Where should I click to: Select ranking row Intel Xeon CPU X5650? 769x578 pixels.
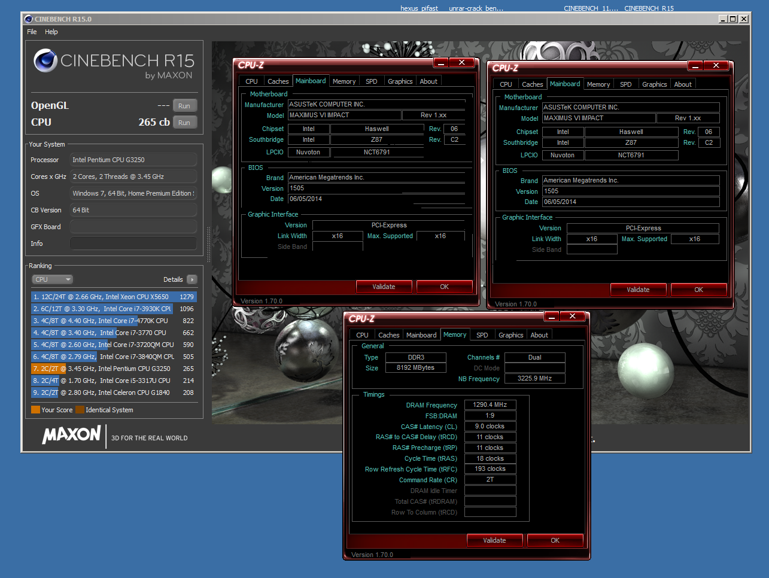pos(114,297)
